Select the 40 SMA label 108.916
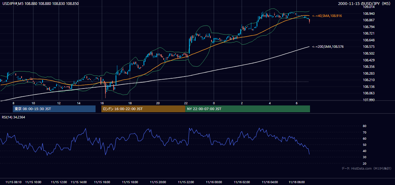 pos(327,16)
